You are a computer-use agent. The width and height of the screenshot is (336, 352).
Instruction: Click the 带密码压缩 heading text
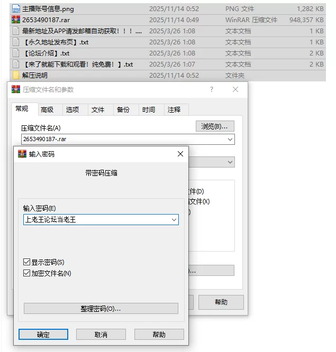(101, 173)
